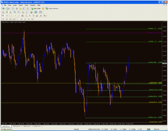
Task: Switch chart to Line Chart mode
Action: 10,12
